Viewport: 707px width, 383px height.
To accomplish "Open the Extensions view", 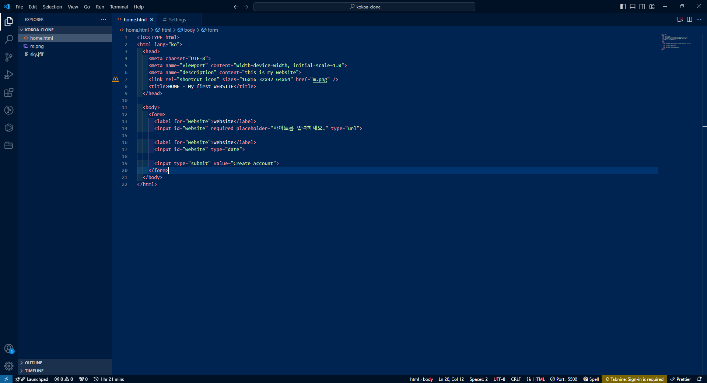I will [x=9, y=92].
